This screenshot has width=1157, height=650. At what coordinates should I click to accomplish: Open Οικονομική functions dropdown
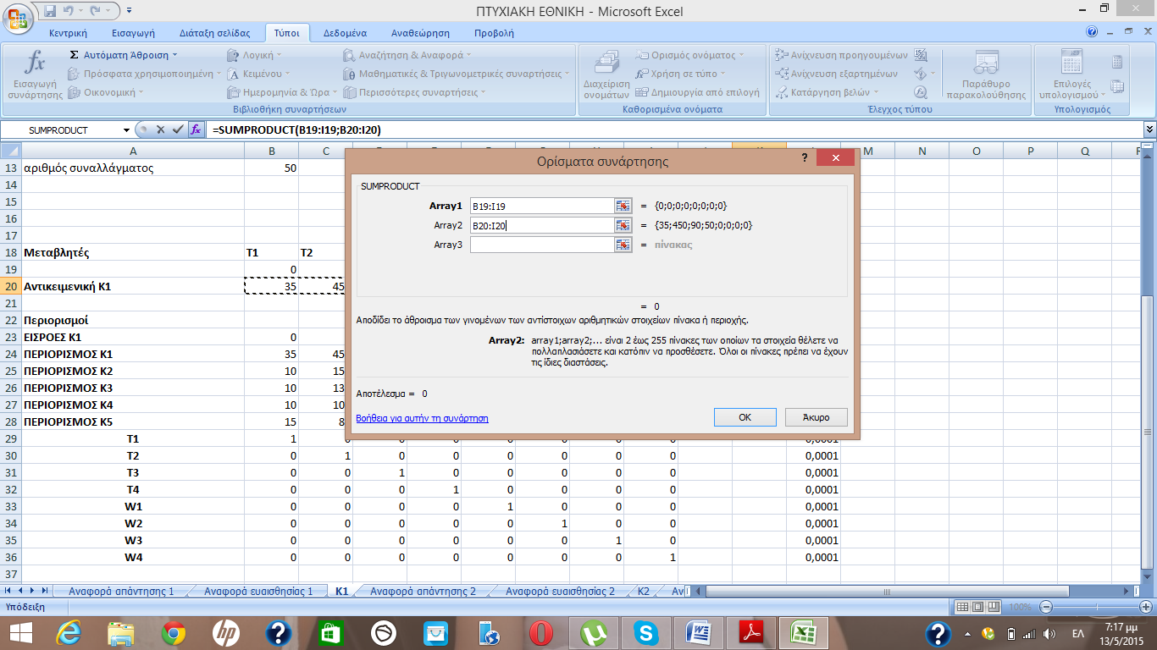click(106, 92)
